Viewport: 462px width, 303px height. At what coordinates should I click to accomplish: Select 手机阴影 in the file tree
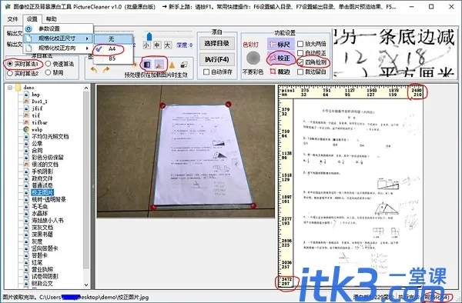(42, 171)
